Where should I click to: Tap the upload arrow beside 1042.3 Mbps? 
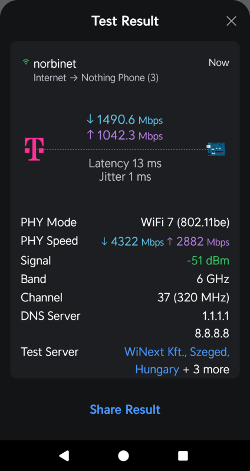(90, 135)
